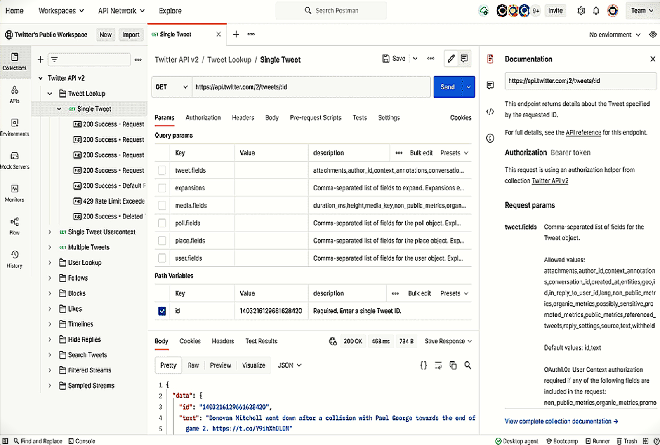Switch to the Pre-request Scripts tab

click(316, 118)
